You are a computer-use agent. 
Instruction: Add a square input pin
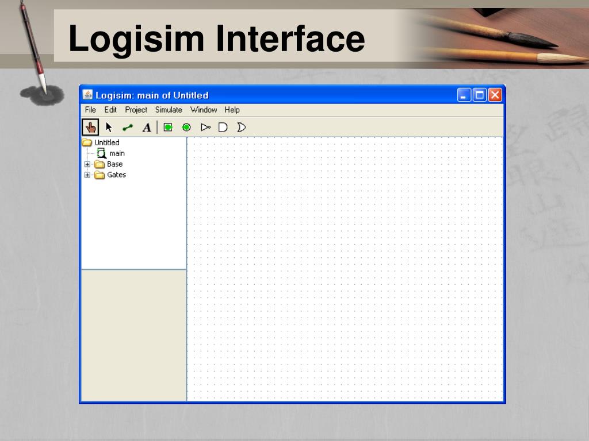168,127
